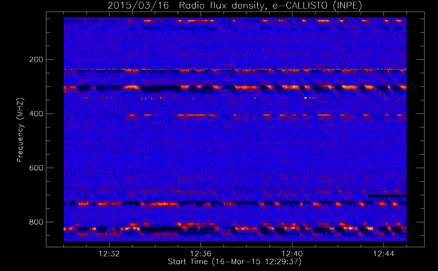This screenshot has height=271, width=438.
Task: Click the 400 frequency tick label
Action: (x=36, y=114)
